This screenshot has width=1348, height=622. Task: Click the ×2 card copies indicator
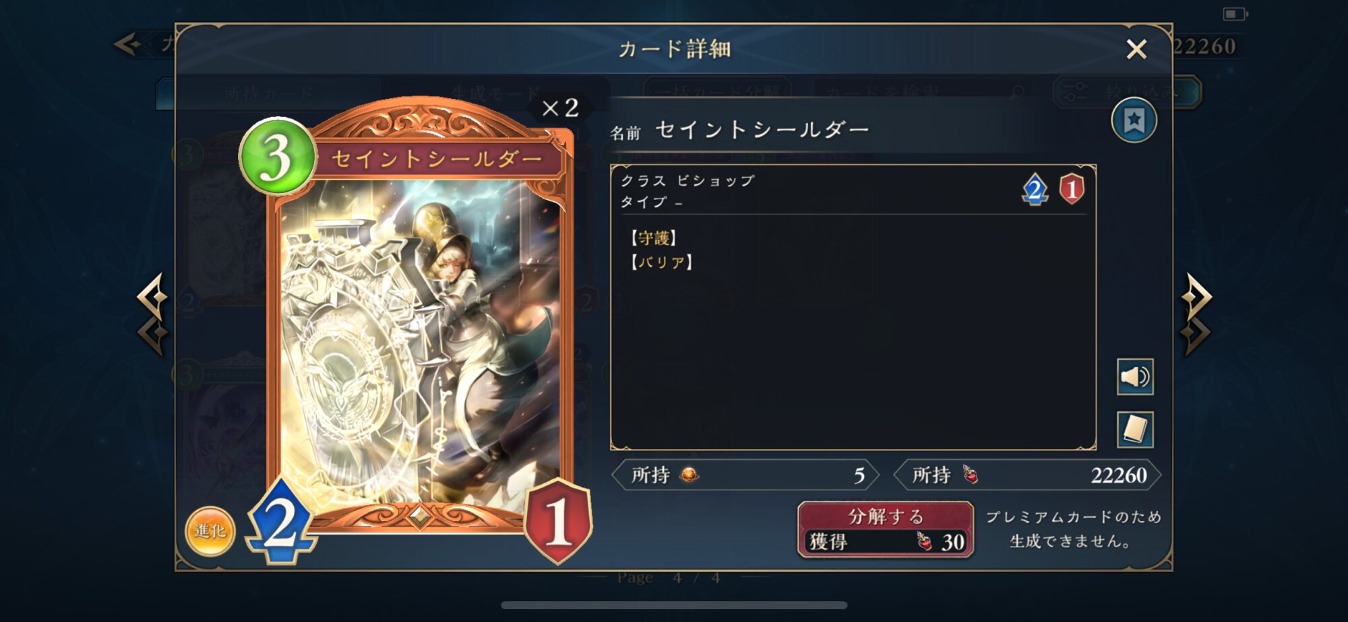560,108
